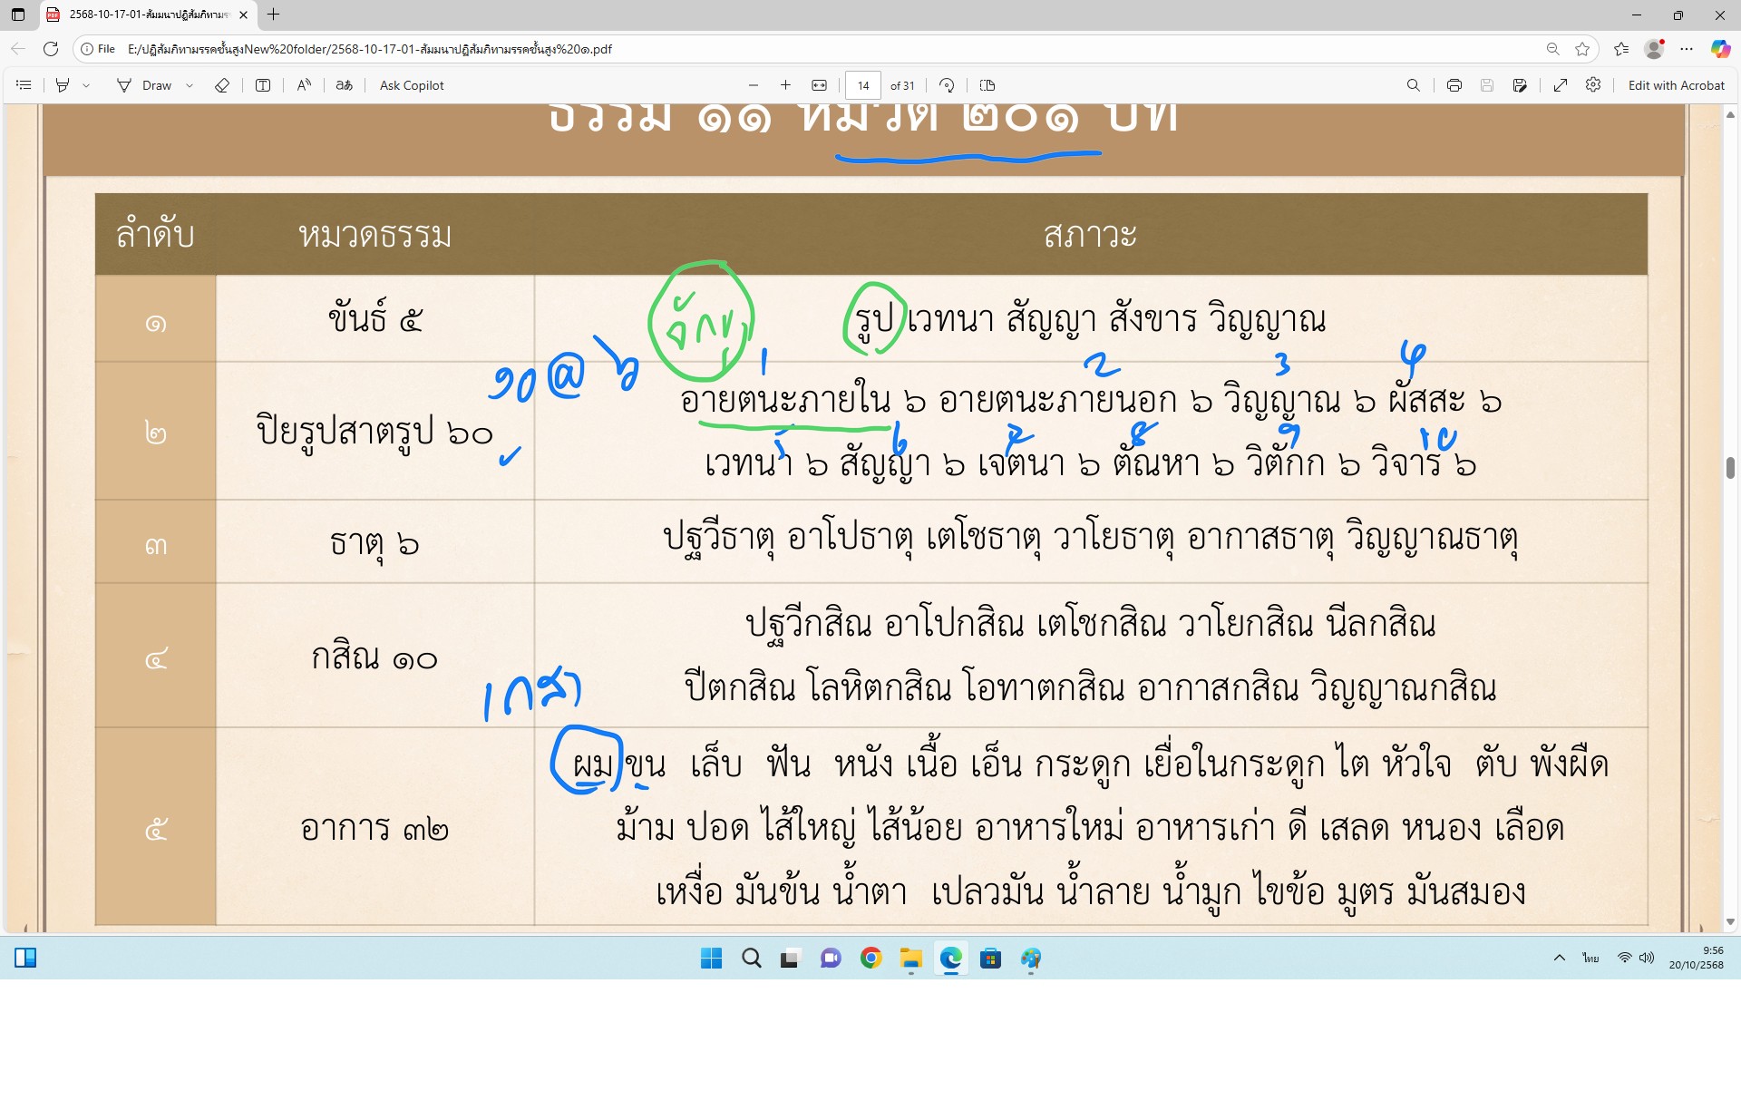Viewport: 1741px width, 1110px height.
Task: Click the Translate document icon
Action: tap(344, 85)
